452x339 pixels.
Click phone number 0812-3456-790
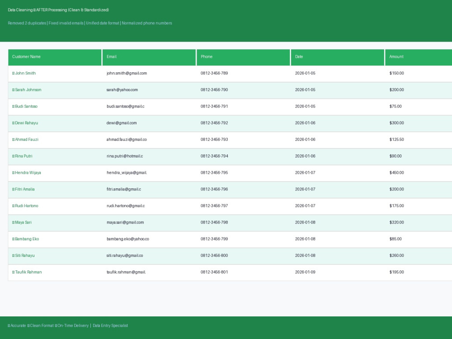pos(214,90)
